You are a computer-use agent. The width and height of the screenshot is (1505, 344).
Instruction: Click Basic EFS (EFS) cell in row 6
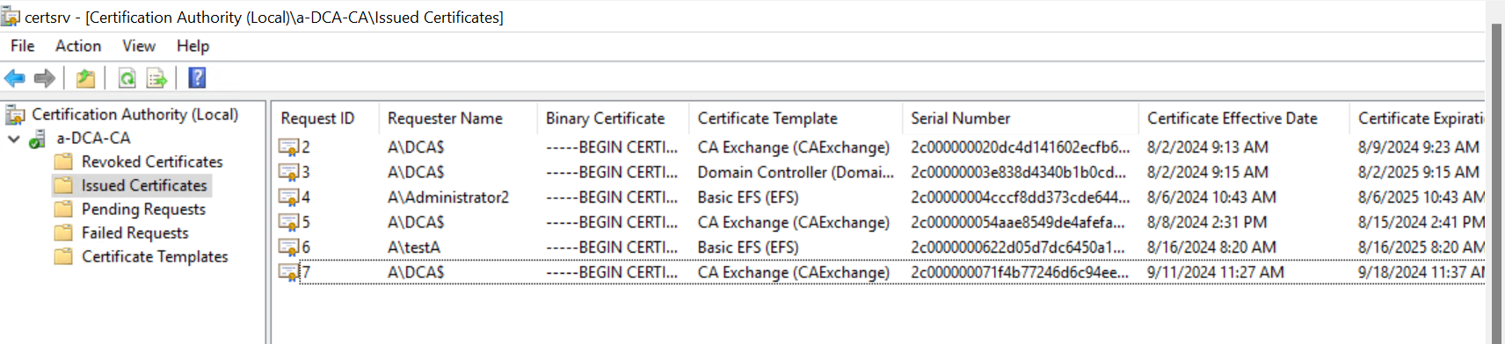[x=748, y=247]
